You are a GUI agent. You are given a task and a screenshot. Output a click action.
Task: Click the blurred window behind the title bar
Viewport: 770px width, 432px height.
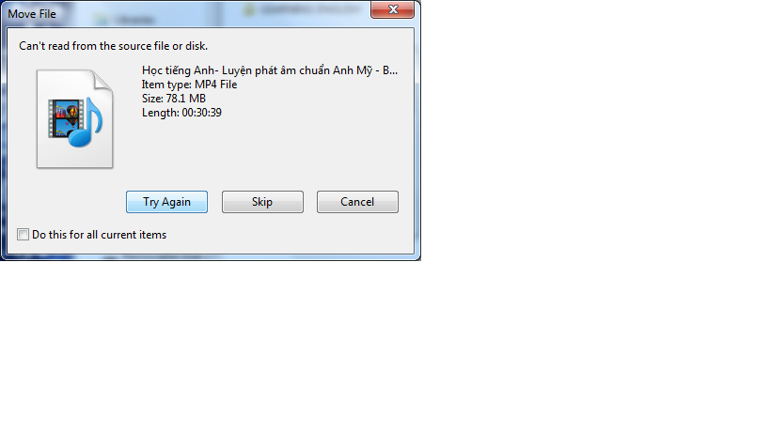click(x=221, y=14)
